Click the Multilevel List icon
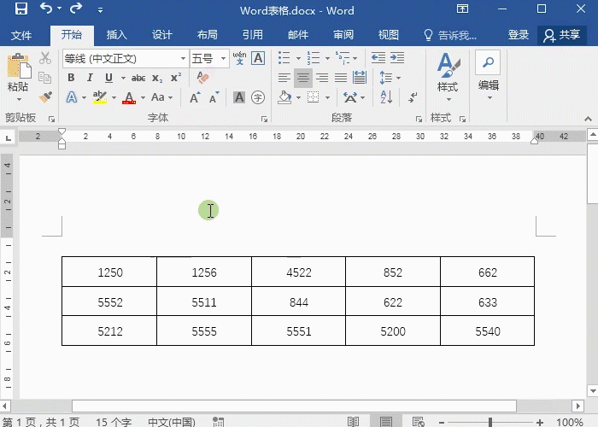Image resolution: width=598 pixels, height=427 pixels. (343, 58)
